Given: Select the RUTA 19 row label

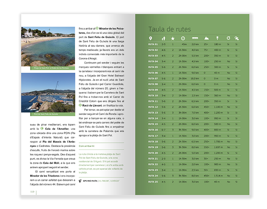Looking at the screenshot, I should 153,147.
